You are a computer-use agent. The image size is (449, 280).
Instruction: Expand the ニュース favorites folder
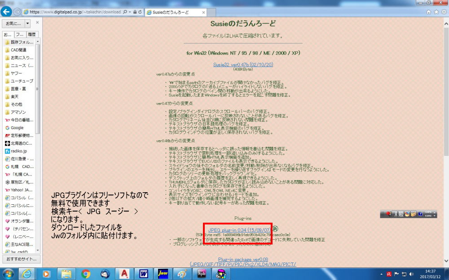19,65
